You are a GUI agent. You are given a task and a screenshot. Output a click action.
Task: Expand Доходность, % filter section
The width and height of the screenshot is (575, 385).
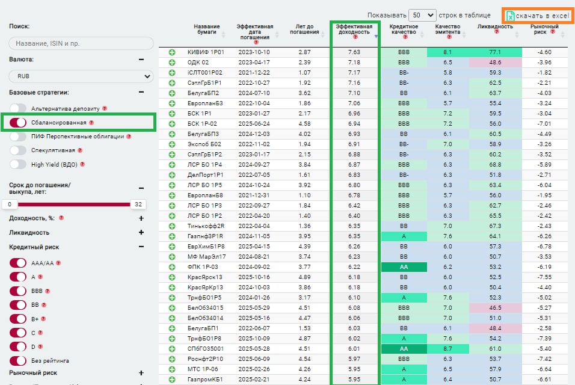[141, 218]
